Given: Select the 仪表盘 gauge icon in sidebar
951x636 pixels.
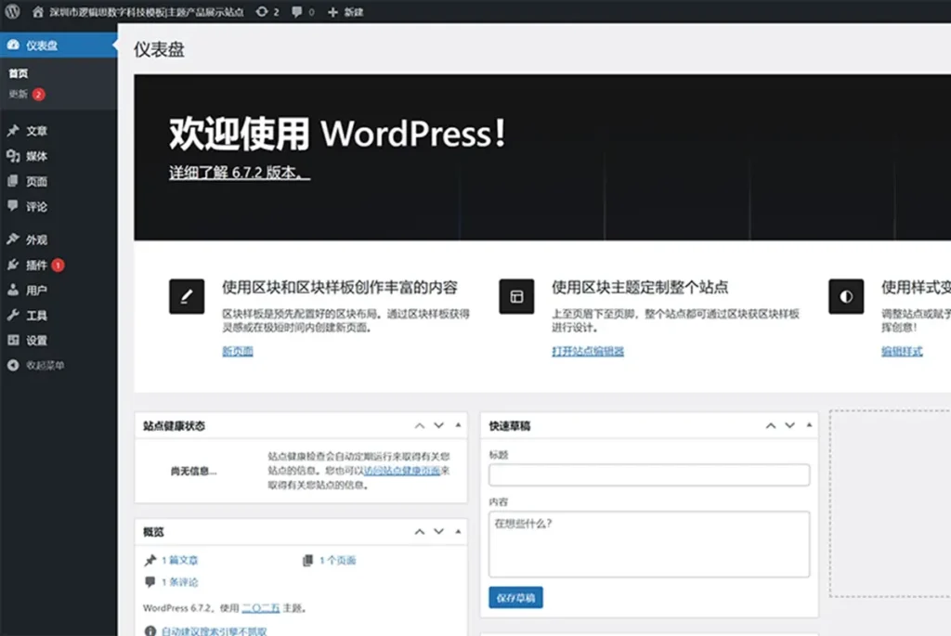Looking at the screenshot, I should (13, 44).
